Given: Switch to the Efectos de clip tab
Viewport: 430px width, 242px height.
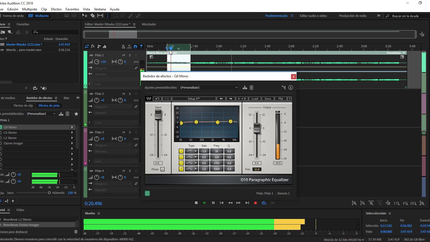Looking at the screenshot, I should pos(23,106).
